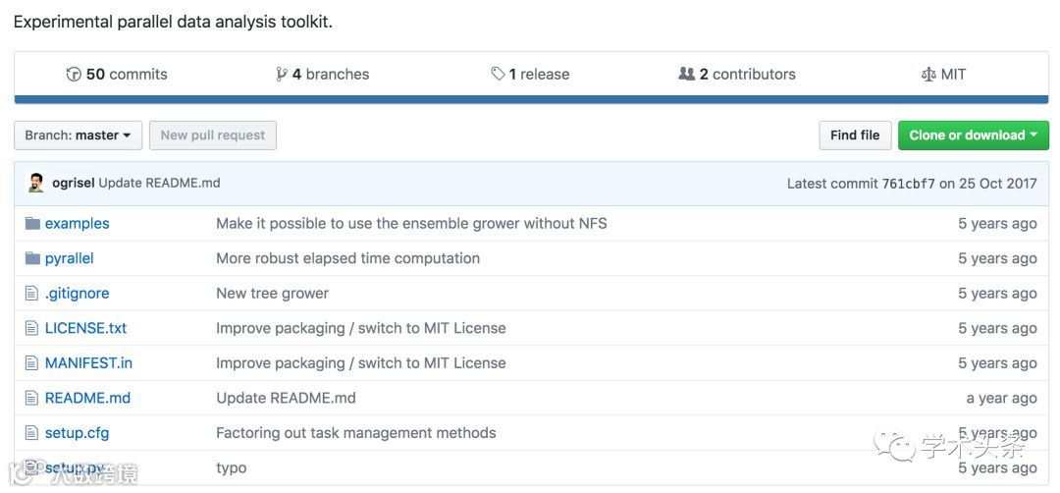This screenshot has width=1060, height=493.
Task: Open the Branch: master dropdown
Action: (78, 136)
